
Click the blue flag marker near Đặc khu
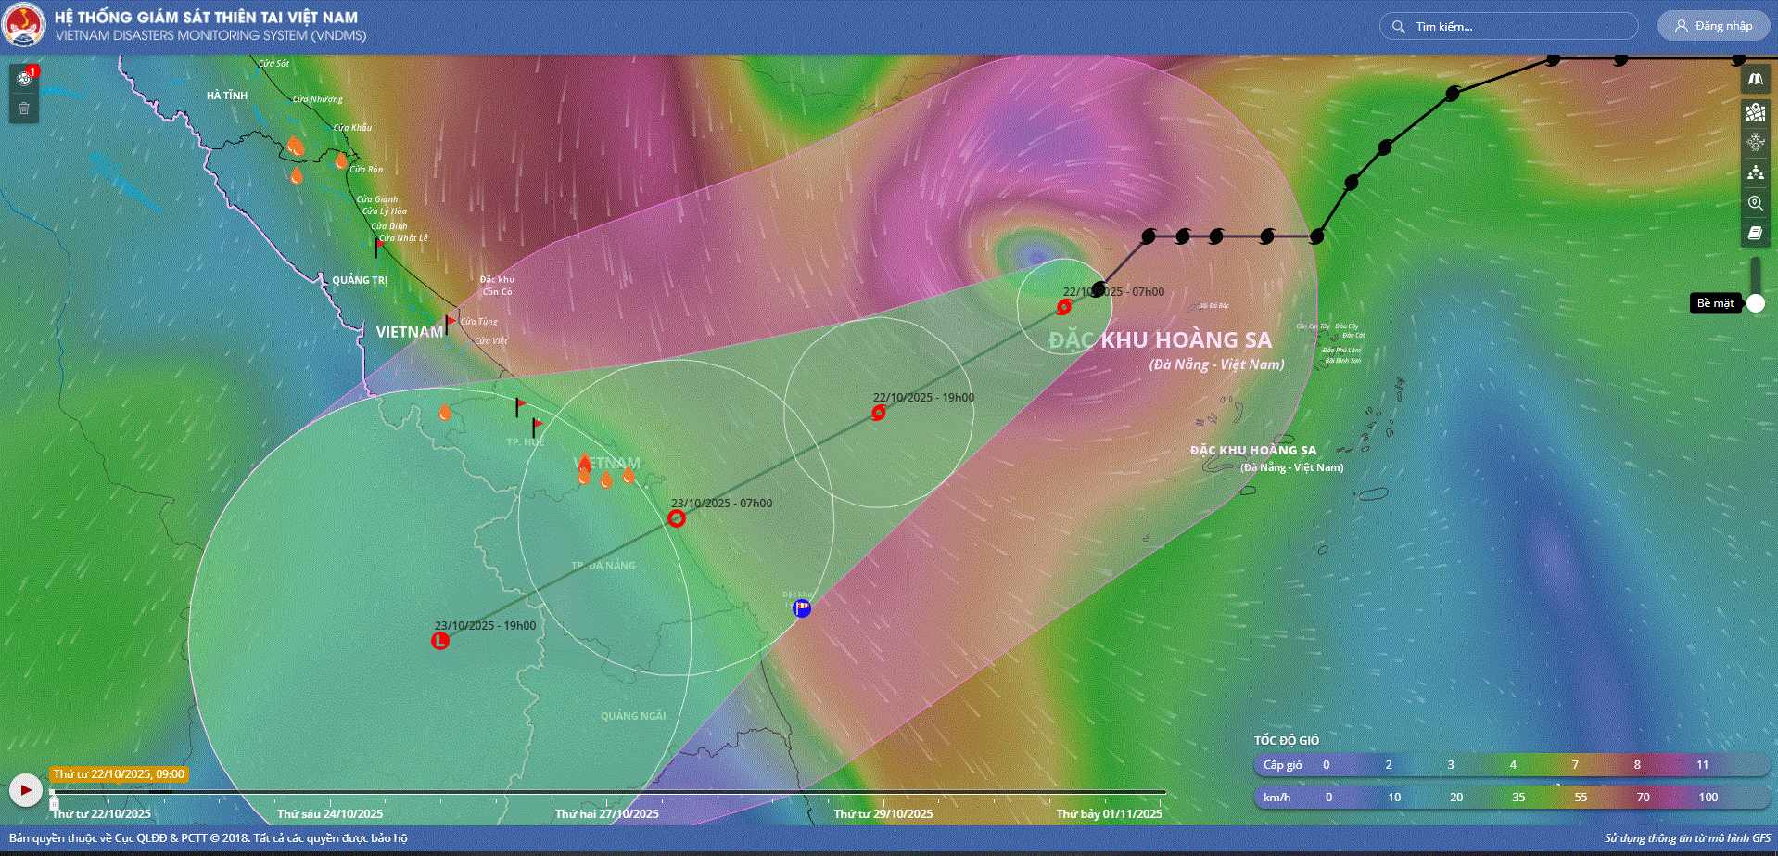pos(803,608)
